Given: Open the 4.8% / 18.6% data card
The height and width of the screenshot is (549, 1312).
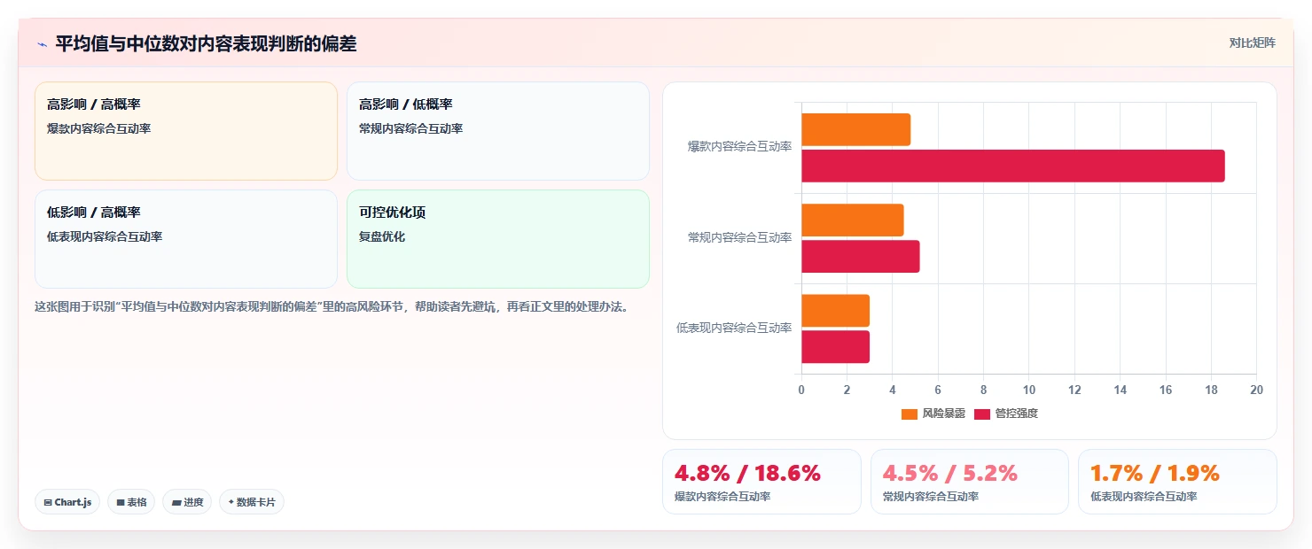Looking at the screenshot, I should click(761, 482).
